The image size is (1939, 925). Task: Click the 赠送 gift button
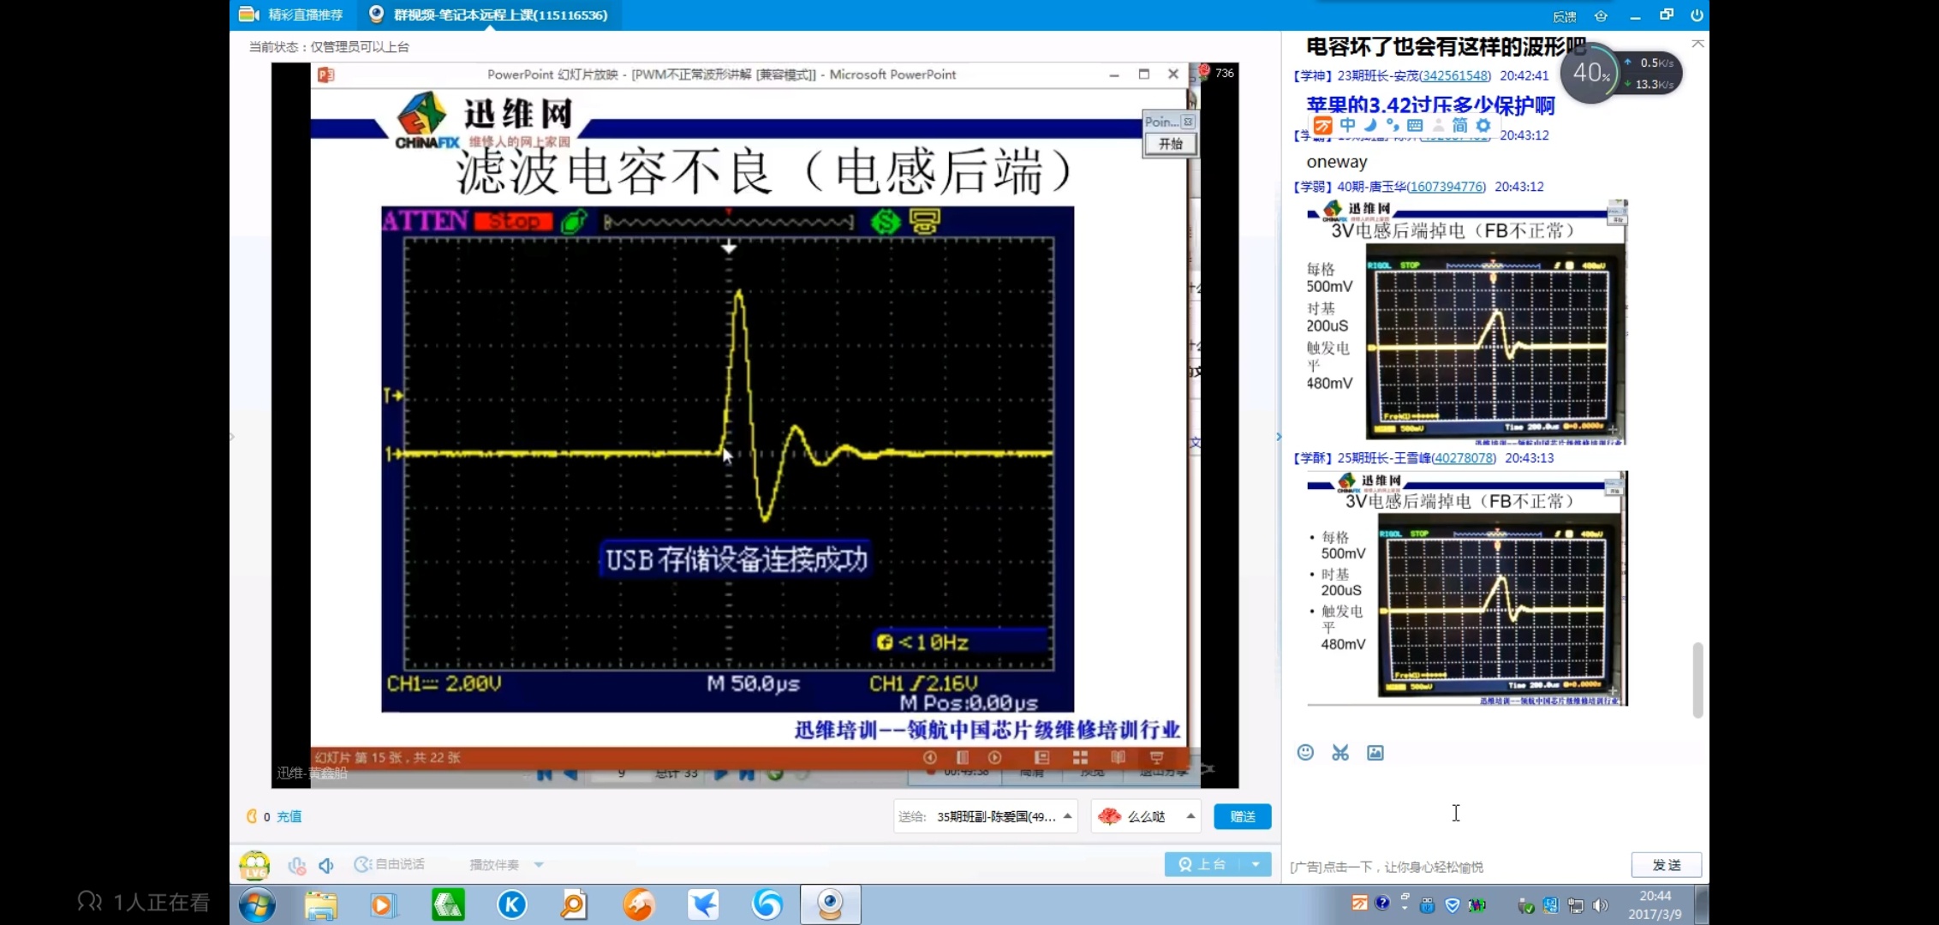click(x=1242, y=816)
